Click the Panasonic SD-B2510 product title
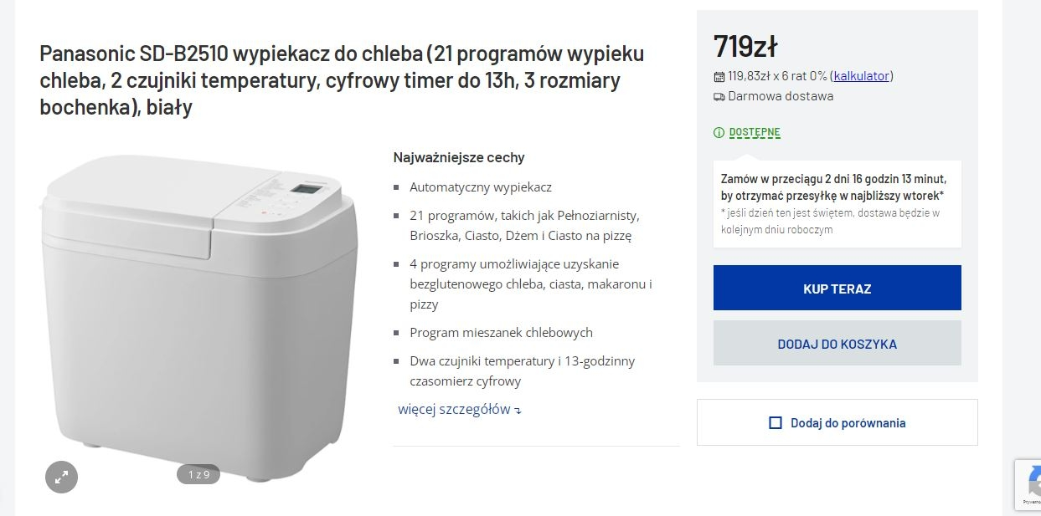 click(x=342, y=80)
